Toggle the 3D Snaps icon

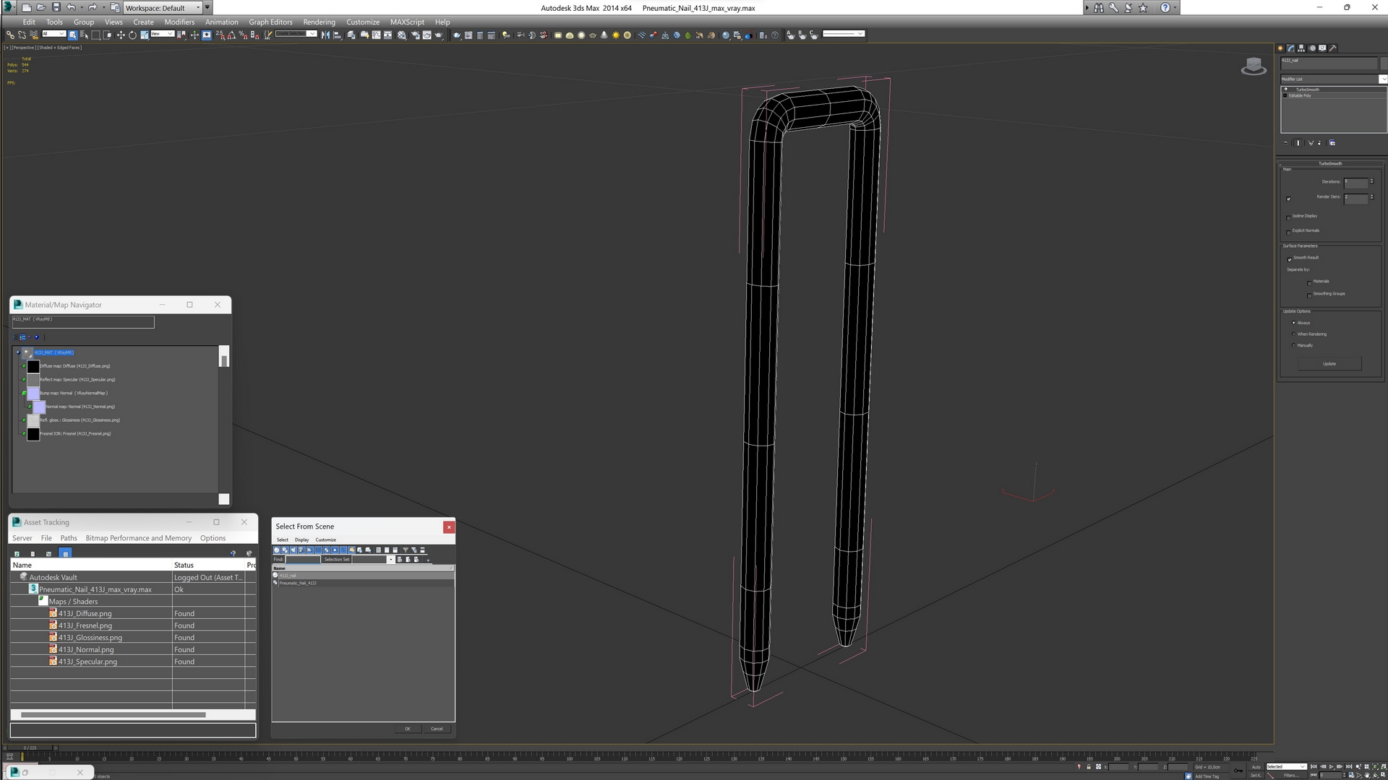(220, 35)
